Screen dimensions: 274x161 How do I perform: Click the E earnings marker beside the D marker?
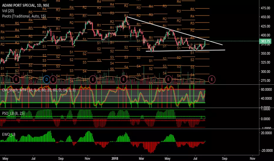[x=53, y=80]
